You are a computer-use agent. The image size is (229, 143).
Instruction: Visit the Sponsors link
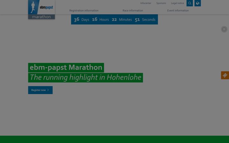point(161,3)
